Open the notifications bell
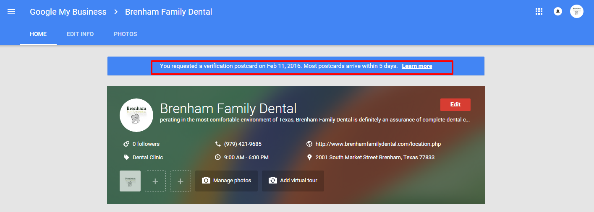 point(558,12)
